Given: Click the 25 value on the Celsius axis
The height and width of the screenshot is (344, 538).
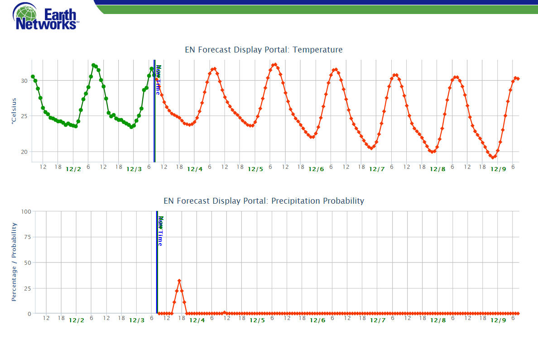Looking at the screenshot, I should (24, 116).
